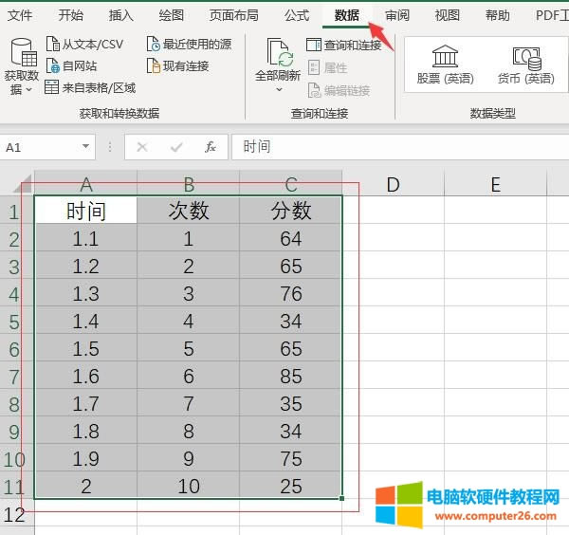Click the 获取数据 (Get Data) icon
Viewport: 569px width, 535px height.
tap(21, 53)
